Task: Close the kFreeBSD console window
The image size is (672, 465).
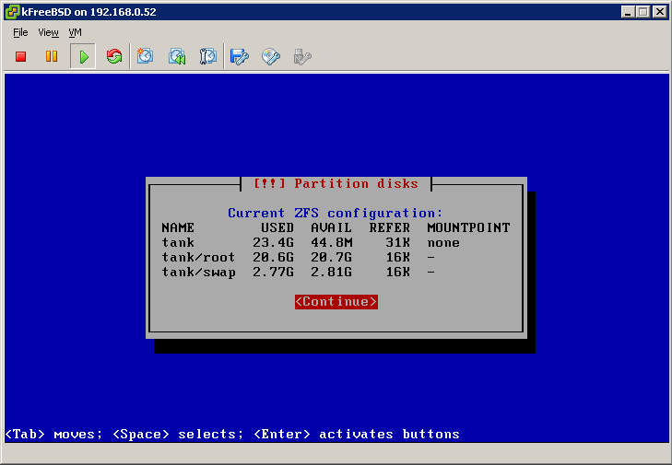Action: point(660,12)
